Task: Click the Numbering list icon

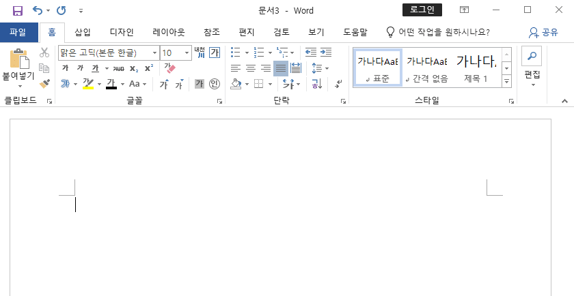Action: click(259, 53)
